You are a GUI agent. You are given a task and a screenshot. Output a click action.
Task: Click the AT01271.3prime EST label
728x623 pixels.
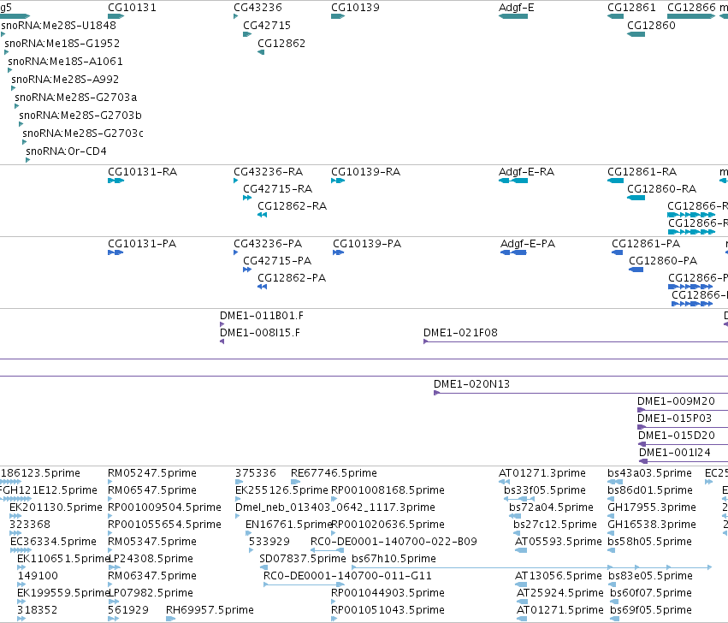[x=542, y=473]
